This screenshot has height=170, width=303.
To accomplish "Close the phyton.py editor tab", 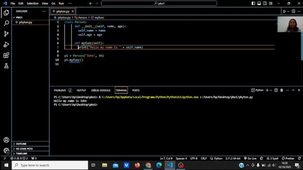I will point(72,11).
